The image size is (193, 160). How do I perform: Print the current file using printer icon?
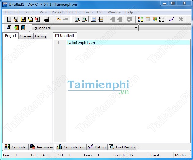pyautogui.click(x=46, y=19)
